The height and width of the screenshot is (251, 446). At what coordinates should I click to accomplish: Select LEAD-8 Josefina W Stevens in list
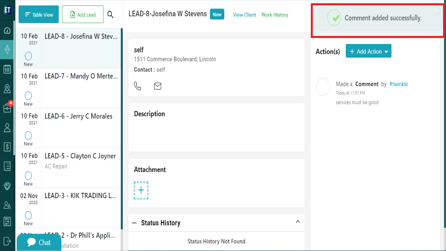point(68,48)
